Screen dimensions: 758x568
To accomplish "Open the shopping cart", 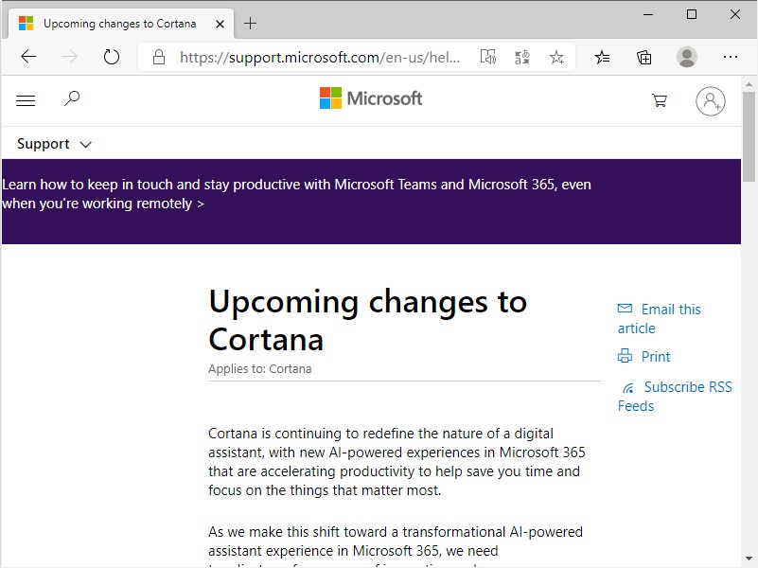I will (660, 100).
